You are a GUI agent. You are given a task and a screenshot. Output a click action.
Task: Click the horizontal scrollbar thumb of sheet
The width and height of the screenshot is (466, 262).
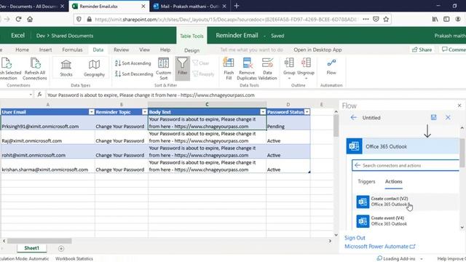click(39, 241)
